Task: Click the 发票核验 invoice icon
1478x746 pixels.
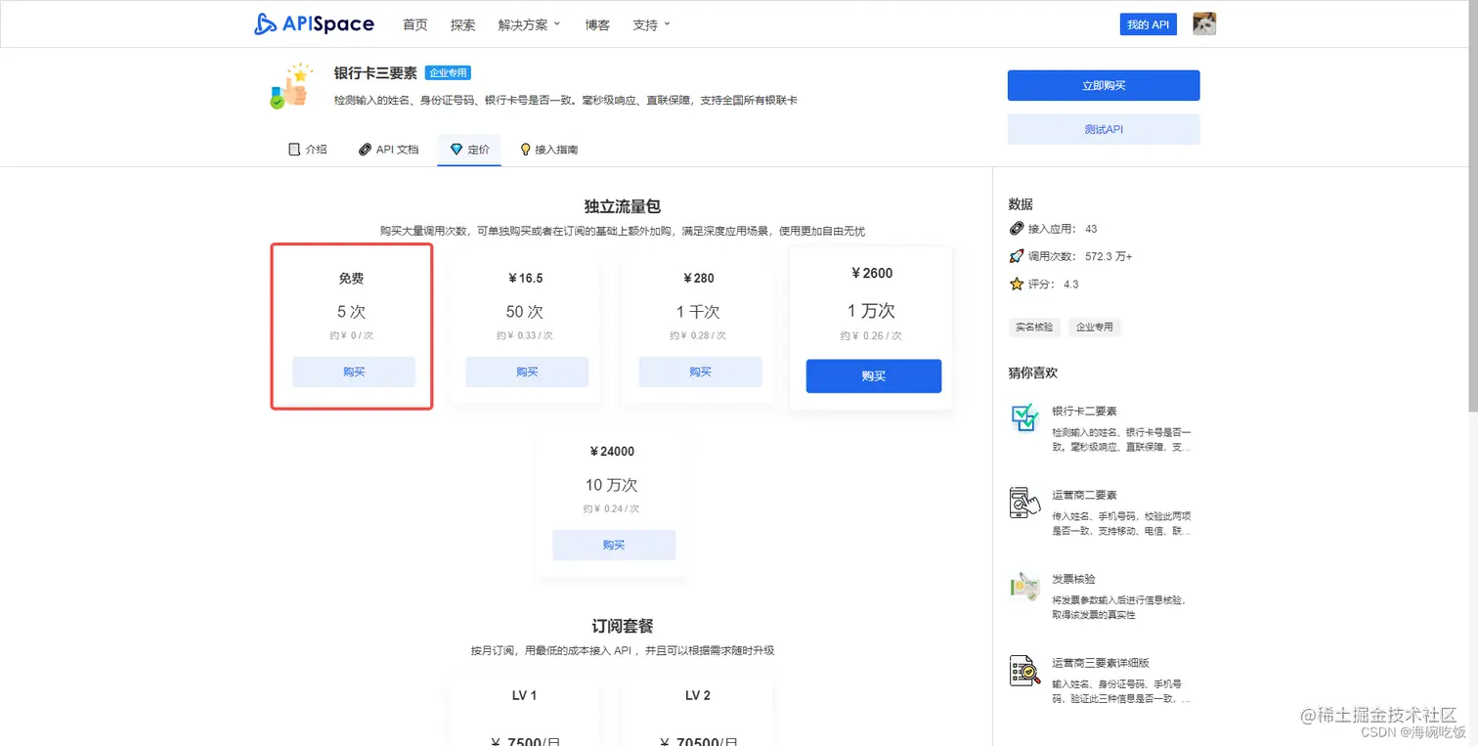Action: (1023, 586)
